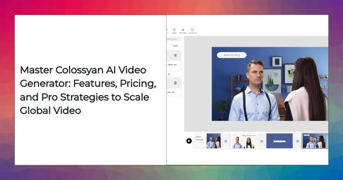
Task: Click the small pause marker between the script blocks
Action: [169, 74]
